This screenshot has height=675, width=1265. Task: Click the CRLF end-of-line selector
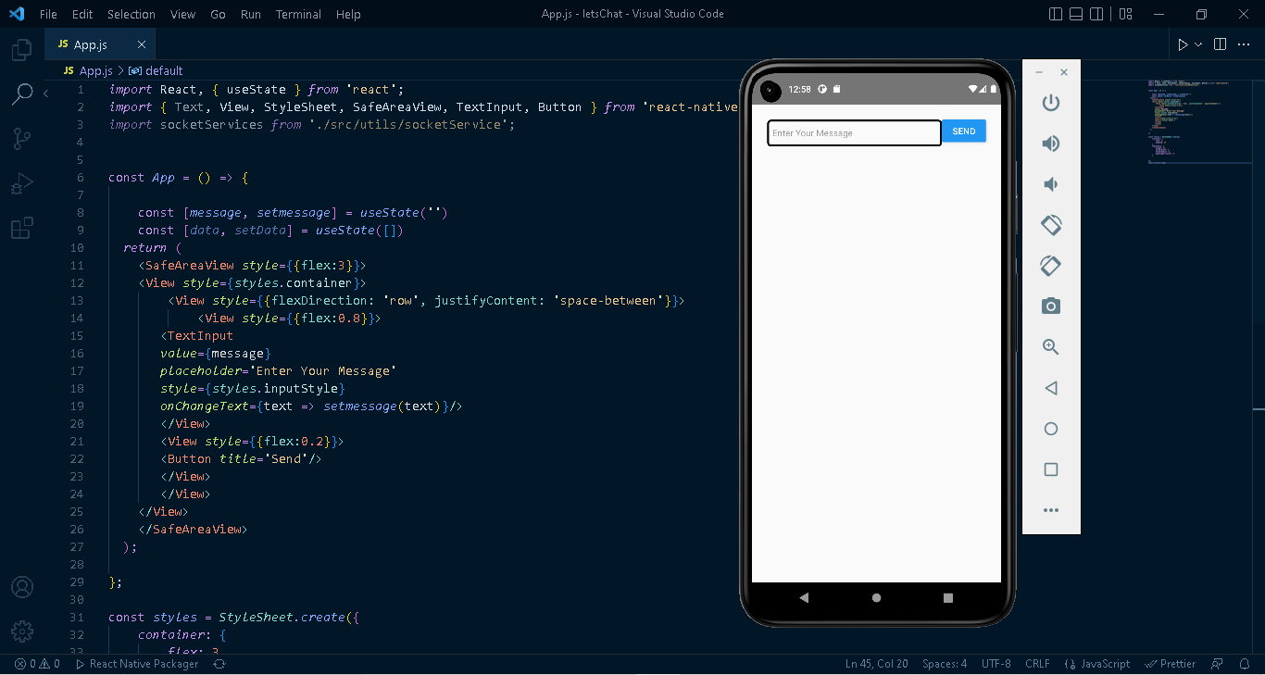(1037, 664)
